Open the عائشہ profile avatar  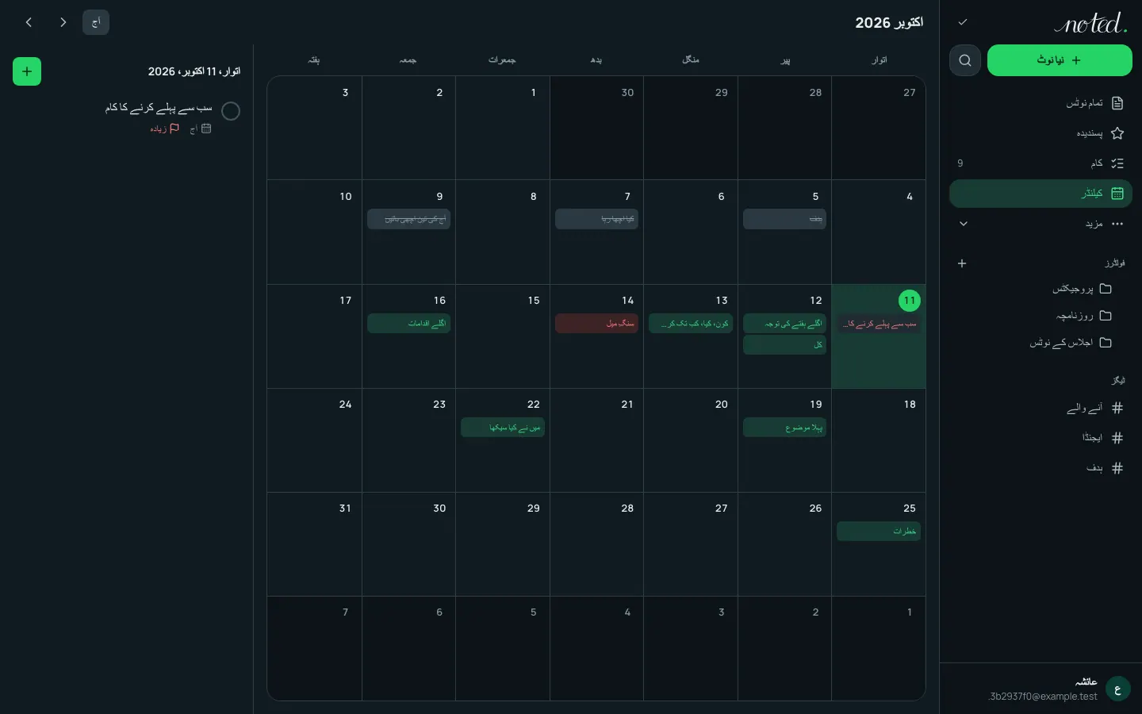tap(1117, 689)
